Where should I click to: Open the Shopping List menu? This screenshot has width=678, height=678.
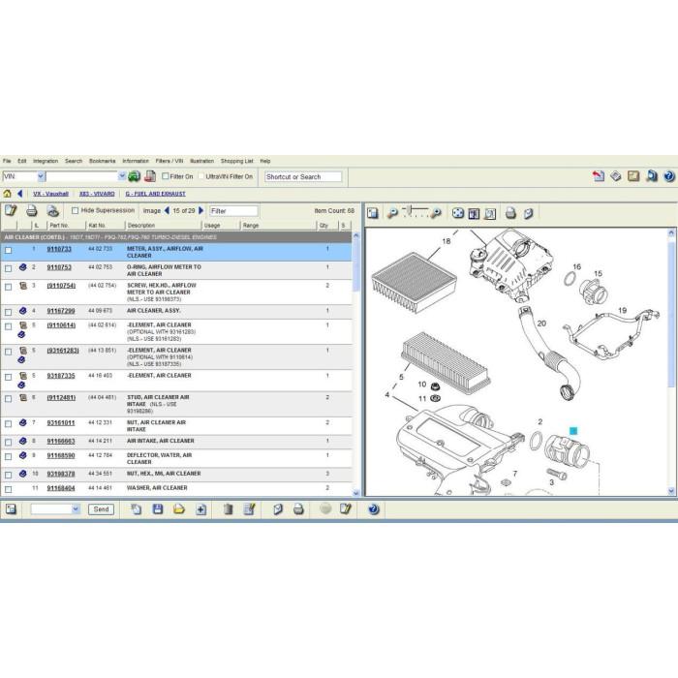[x=237, y=161]
